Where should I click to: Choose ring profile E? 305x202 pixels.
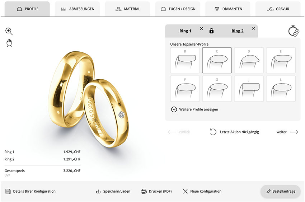(281, 60)
